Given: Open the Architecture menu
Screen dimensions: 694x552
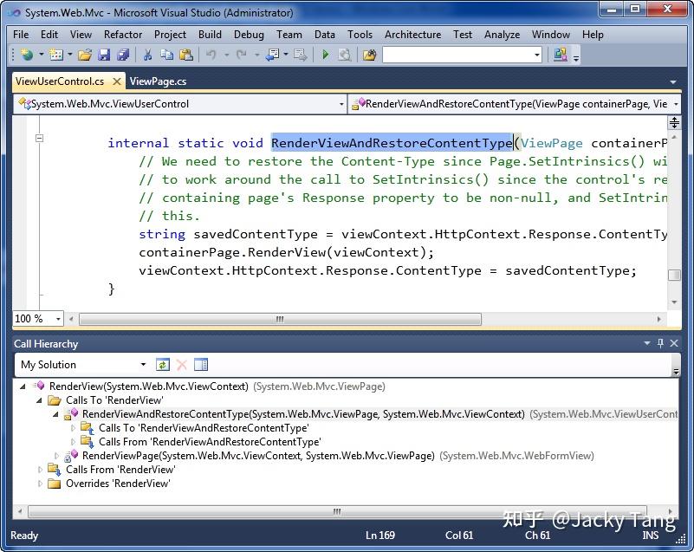Looking at the screenshot, I should click(x=412, y=35).
